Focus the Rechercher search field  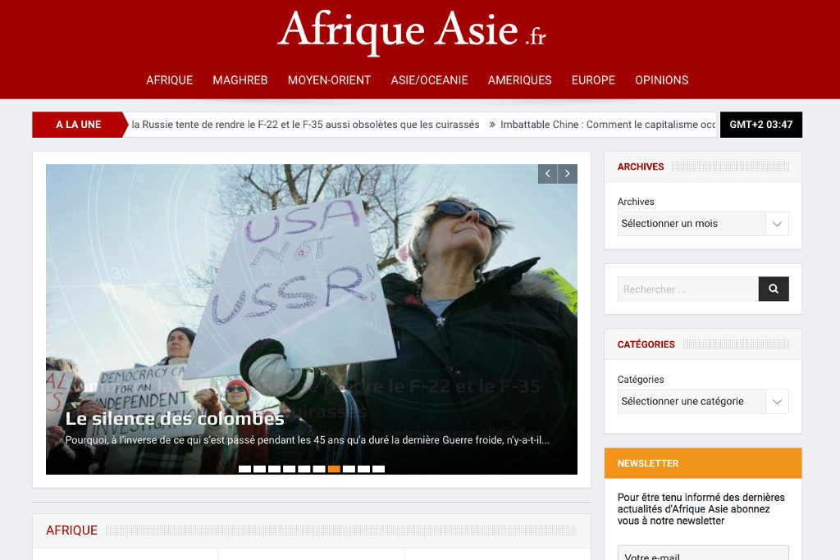point(688,289)
